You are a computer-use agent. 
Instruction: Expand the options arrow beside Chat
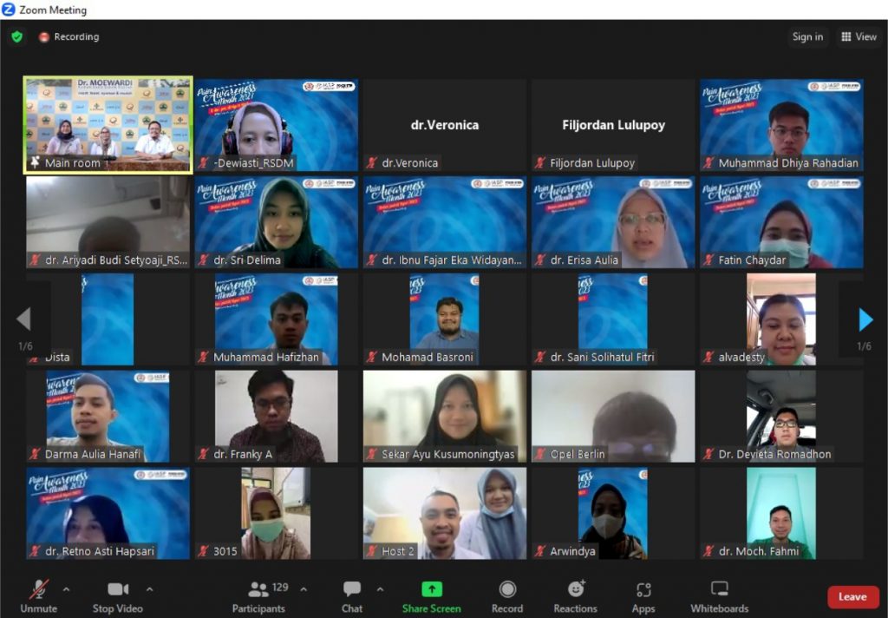[x=380, y=589]
